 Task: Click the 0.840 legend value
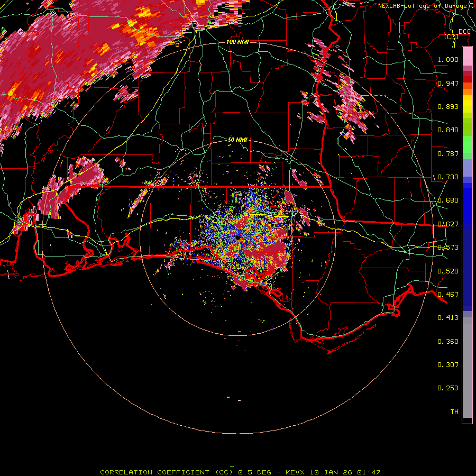pyautogui.click(x=448, y=130)
